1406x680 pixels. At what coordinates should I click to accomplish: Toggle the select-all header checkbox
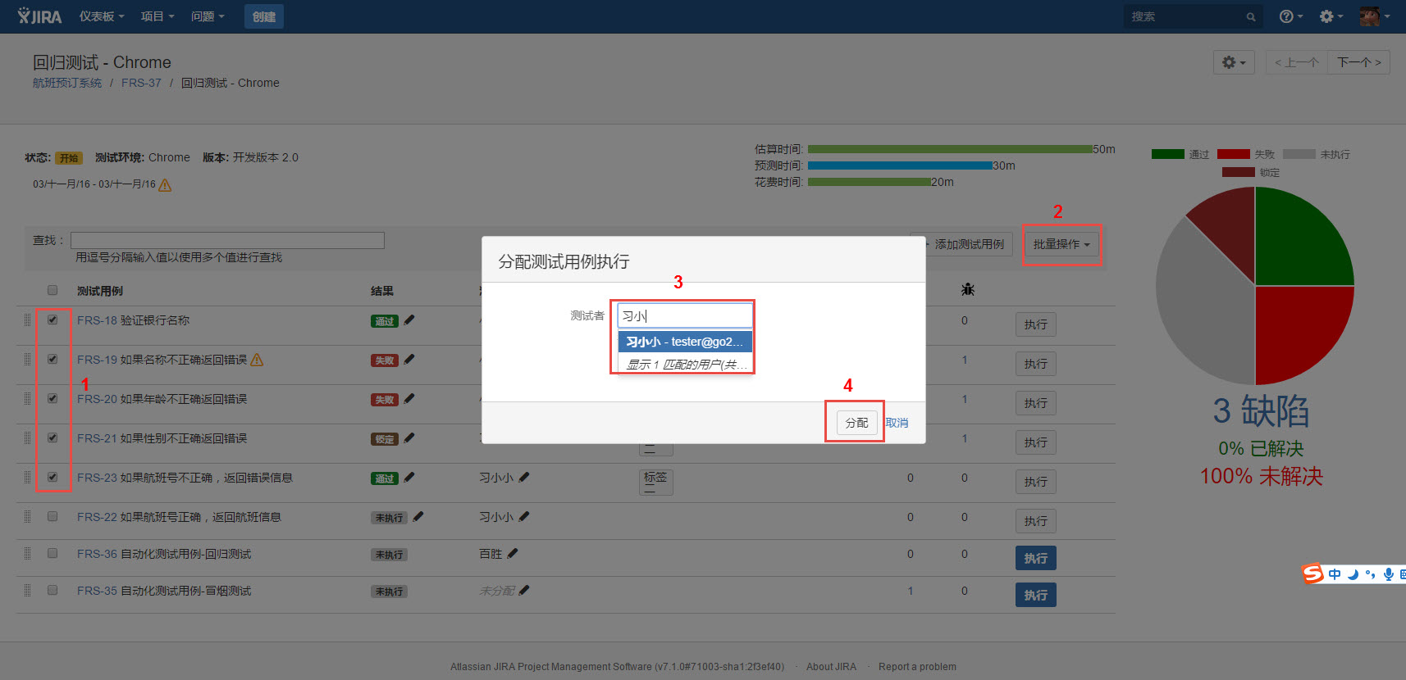(x=52, y=290)
